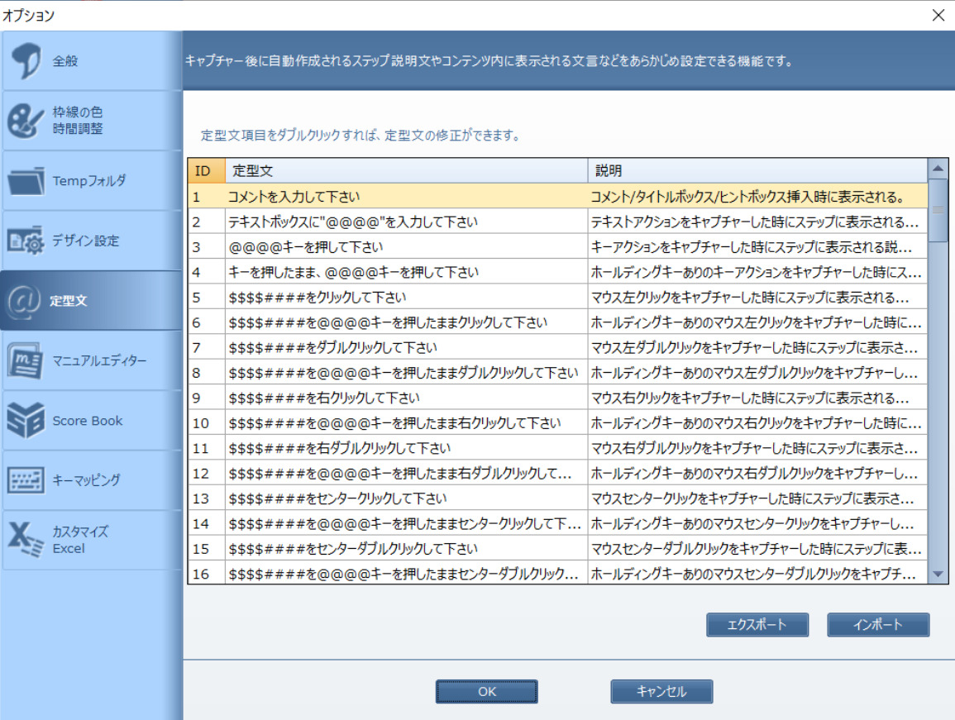Image resolution: width=955 pixels, height=720 pixels.
Task: Confirm settings with the OK button
Action: pos(486,692)
